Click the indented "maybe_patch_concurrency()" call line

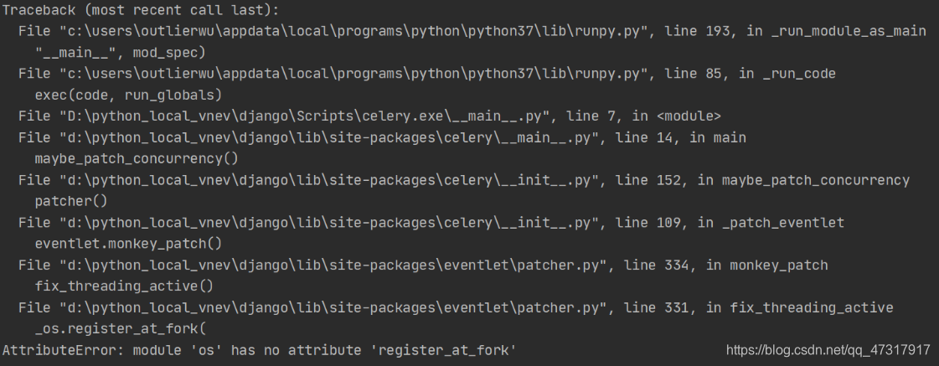click(x=137, y=159)
